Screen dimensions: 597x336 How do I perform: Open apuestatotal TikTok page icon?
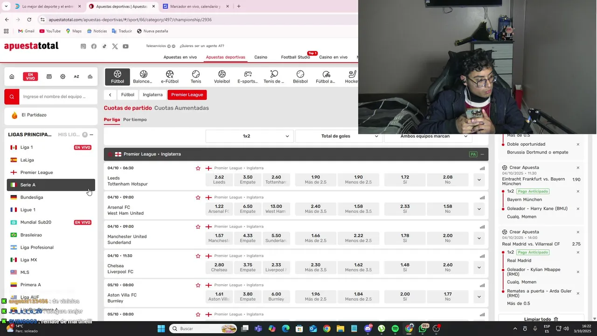104,46
